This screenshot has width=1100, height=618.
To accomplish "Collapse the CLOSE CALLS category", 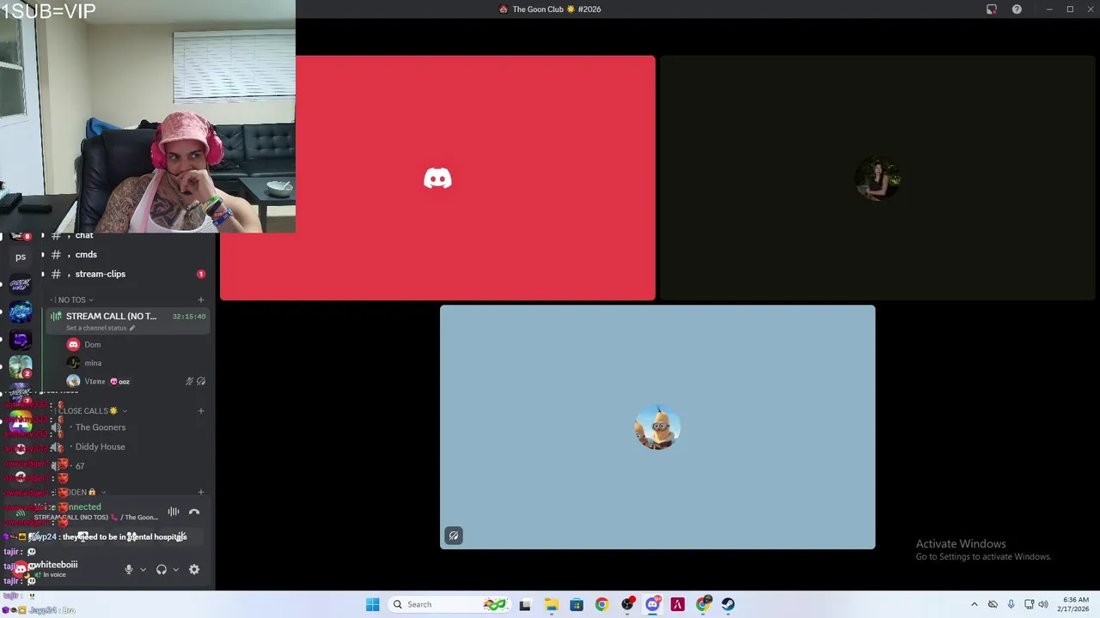I will click(90, 410).
